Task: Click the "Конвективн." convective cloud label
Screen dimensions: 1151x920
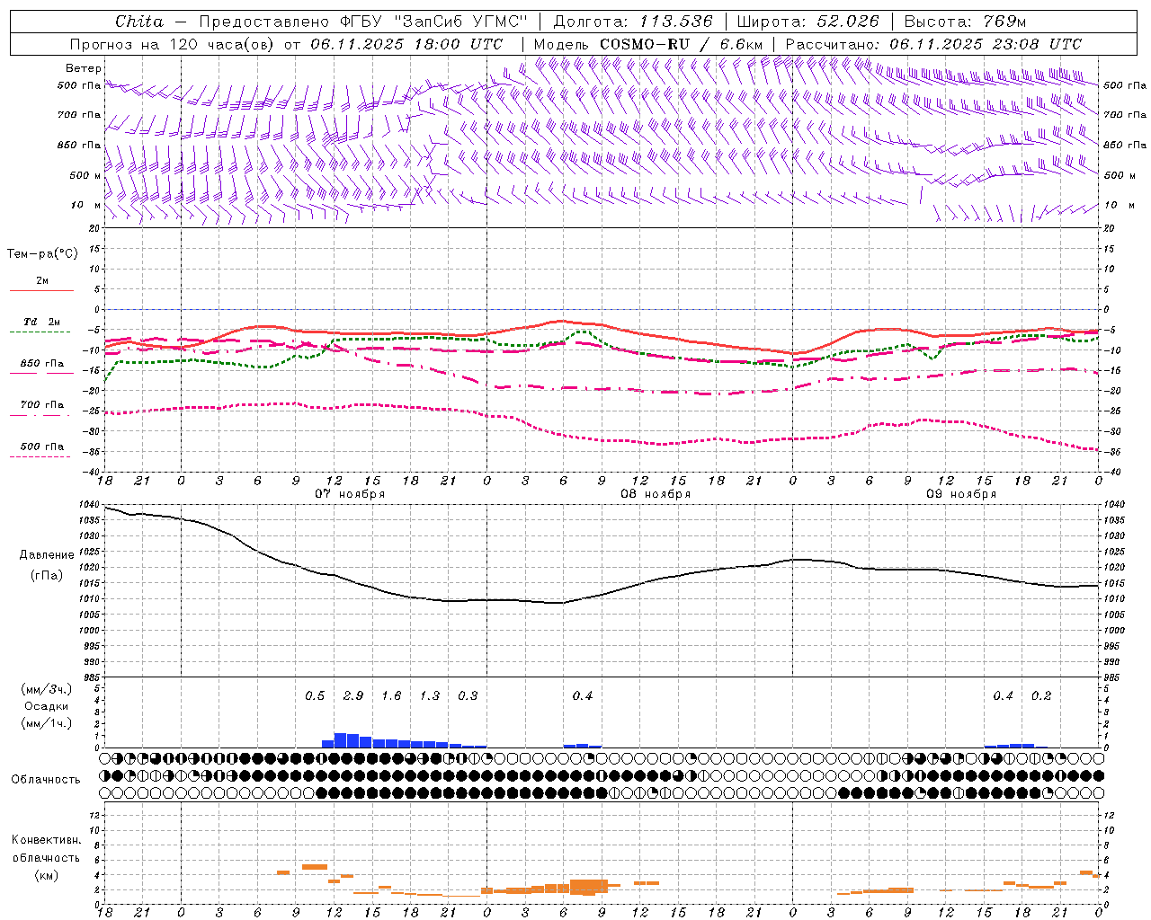Action: (46, 840)
